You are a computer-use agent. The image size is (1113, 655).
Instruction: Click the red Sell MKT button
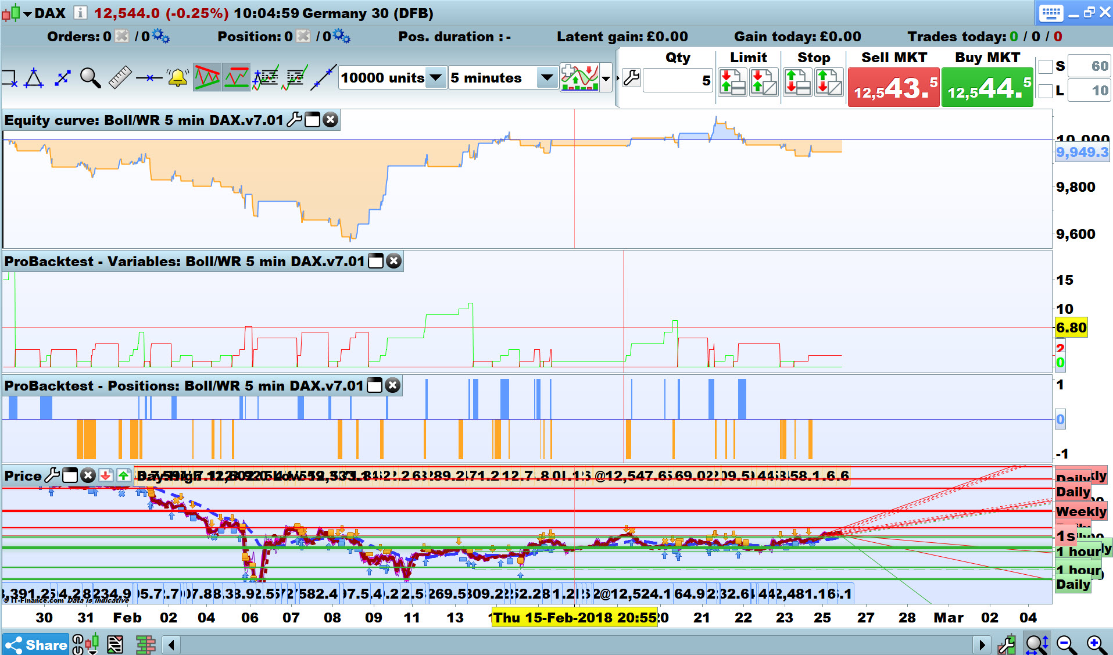coord(894,87)
